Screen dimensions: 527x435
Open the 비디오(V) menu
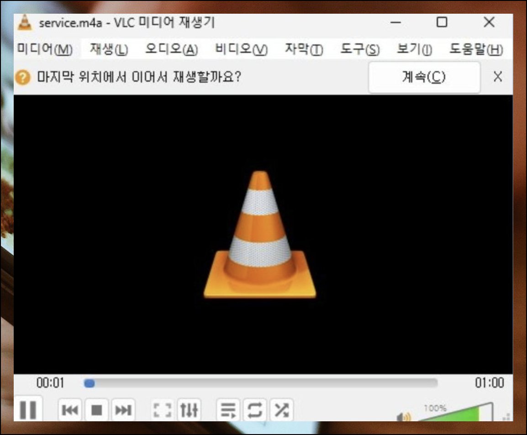(241, 49)
